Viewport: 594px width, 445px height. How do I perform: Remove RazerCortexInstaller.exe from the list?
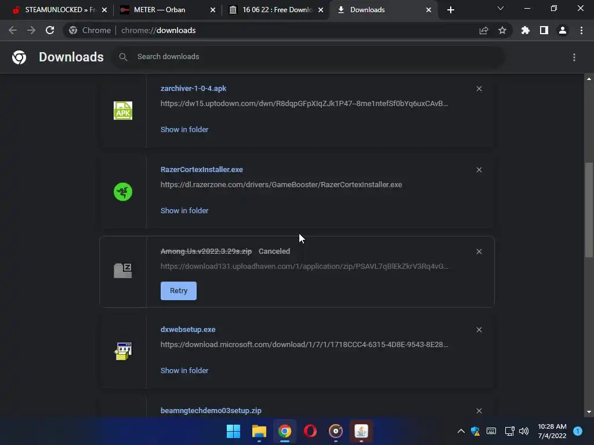(x=479, y=170)
